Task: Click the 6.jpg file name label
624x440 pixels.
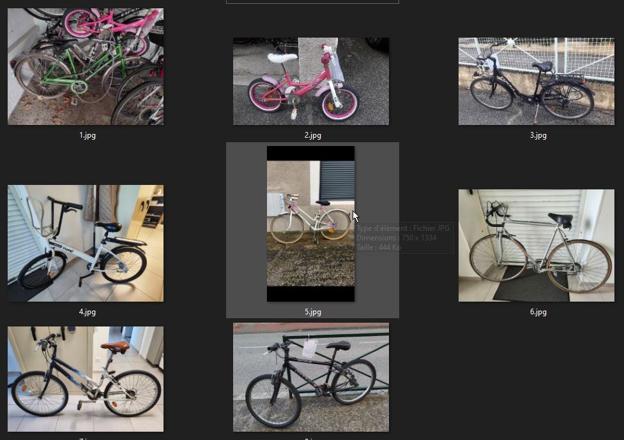Action: (538, 312)
